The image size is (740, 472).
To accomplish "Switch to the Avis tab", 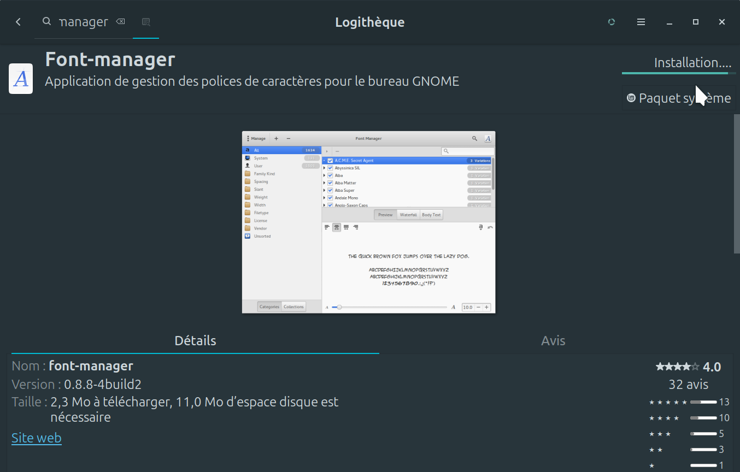I will pos(553,341).
